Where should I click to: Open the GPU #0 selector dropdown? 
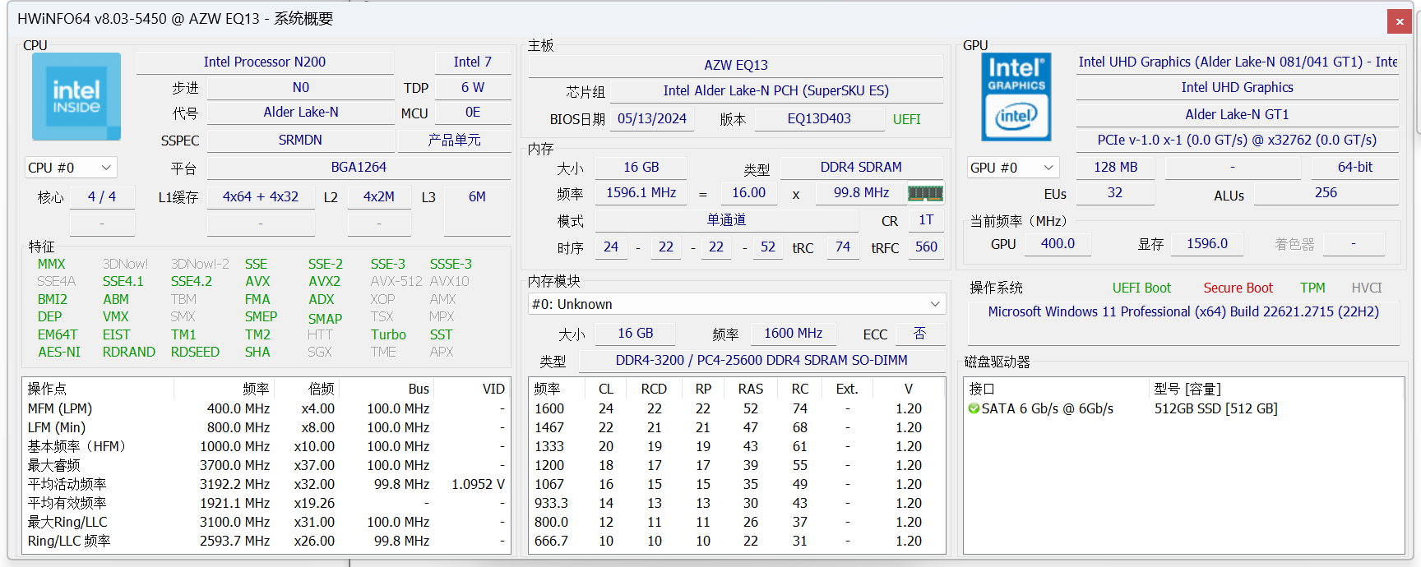1012,168
